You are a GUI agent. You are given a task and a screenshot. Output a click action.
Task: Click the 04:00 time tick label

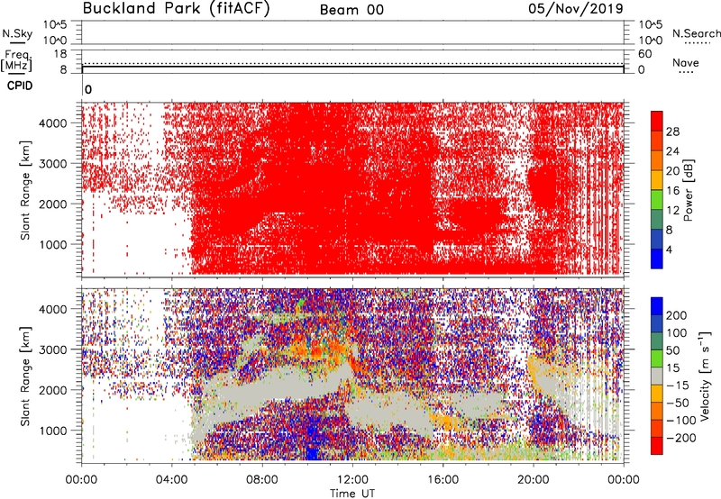[x=172, y=480]
